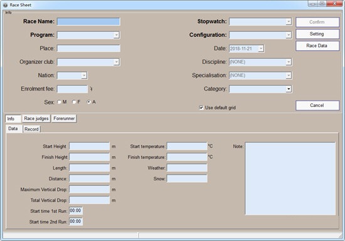Open the Category dropdown
The height and width of the screenshot is (241, 345).
click(289, 89)
